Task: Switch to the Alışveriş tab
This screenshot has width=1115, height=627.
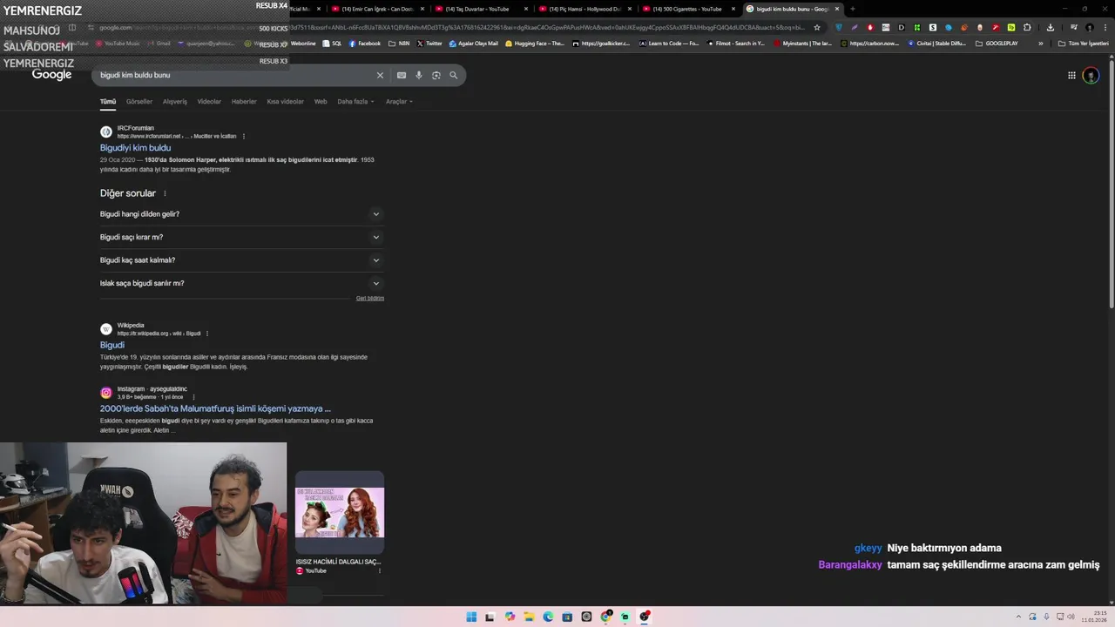Action: [x=175, y=102]
